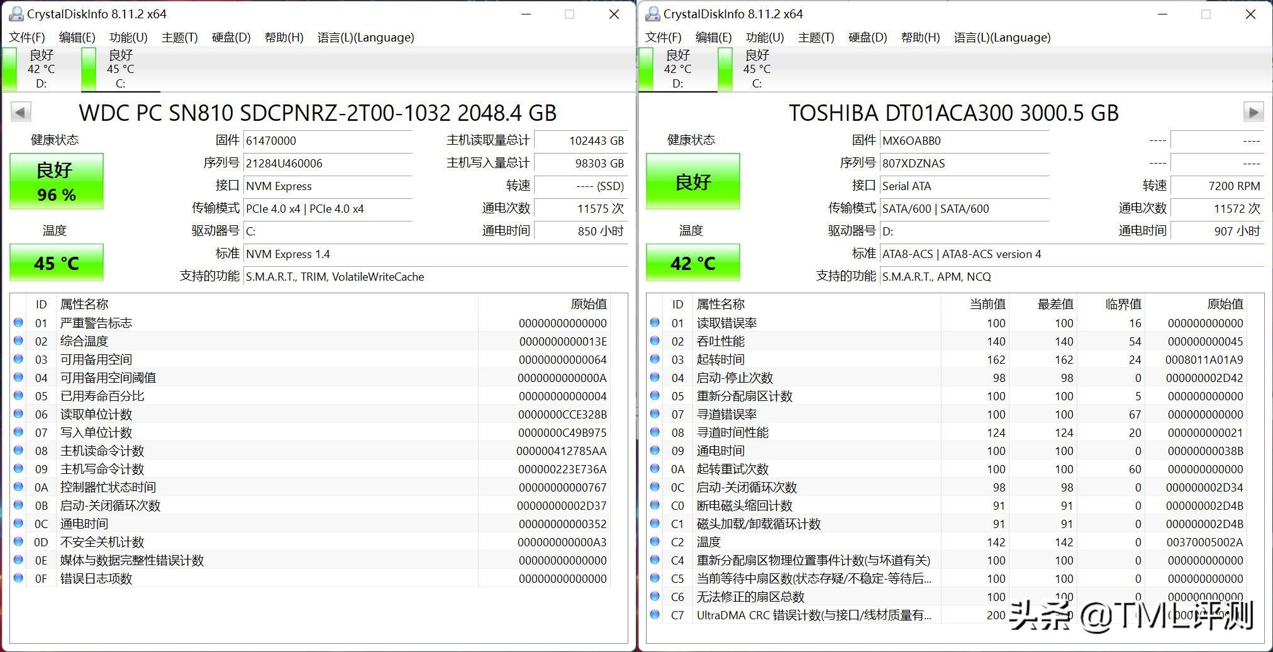
Task: Open the 文件 menu in the left window
Action: (26, 37)
